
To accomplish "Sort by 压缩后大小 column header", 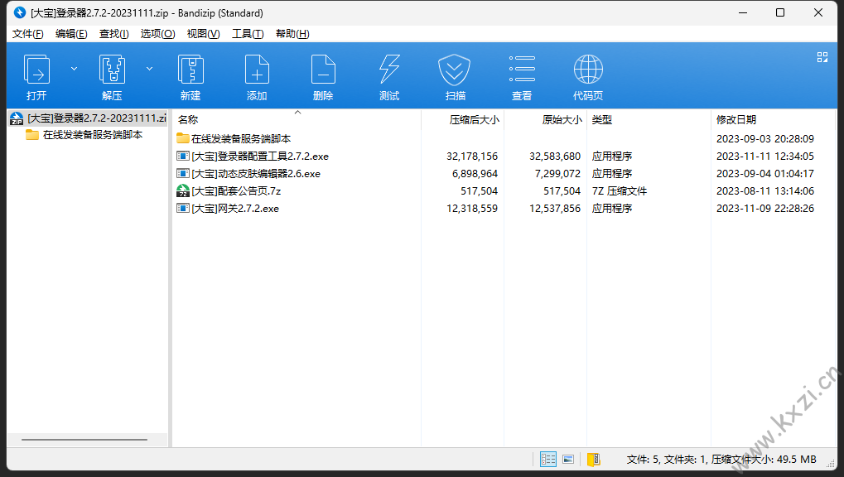I will click(x=463, y=119).
